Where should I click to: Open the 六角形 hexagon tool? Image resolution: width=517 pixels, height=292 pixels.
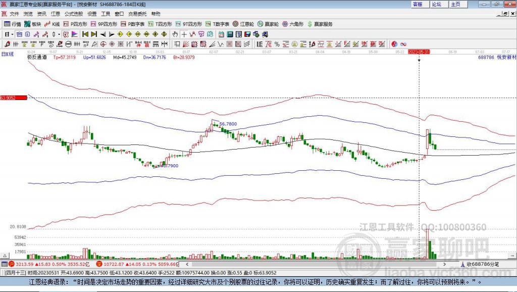pyautogui.click(x=293, y=24)
